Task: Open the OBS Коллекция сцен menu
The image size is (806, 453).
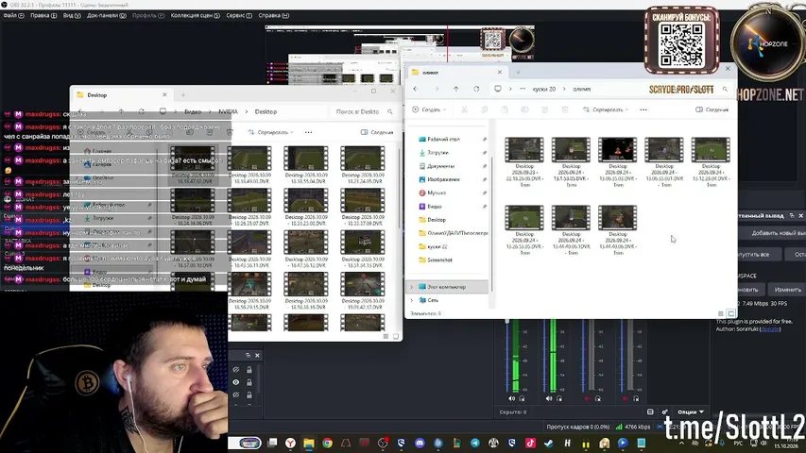Action: [x=195, y=15]
